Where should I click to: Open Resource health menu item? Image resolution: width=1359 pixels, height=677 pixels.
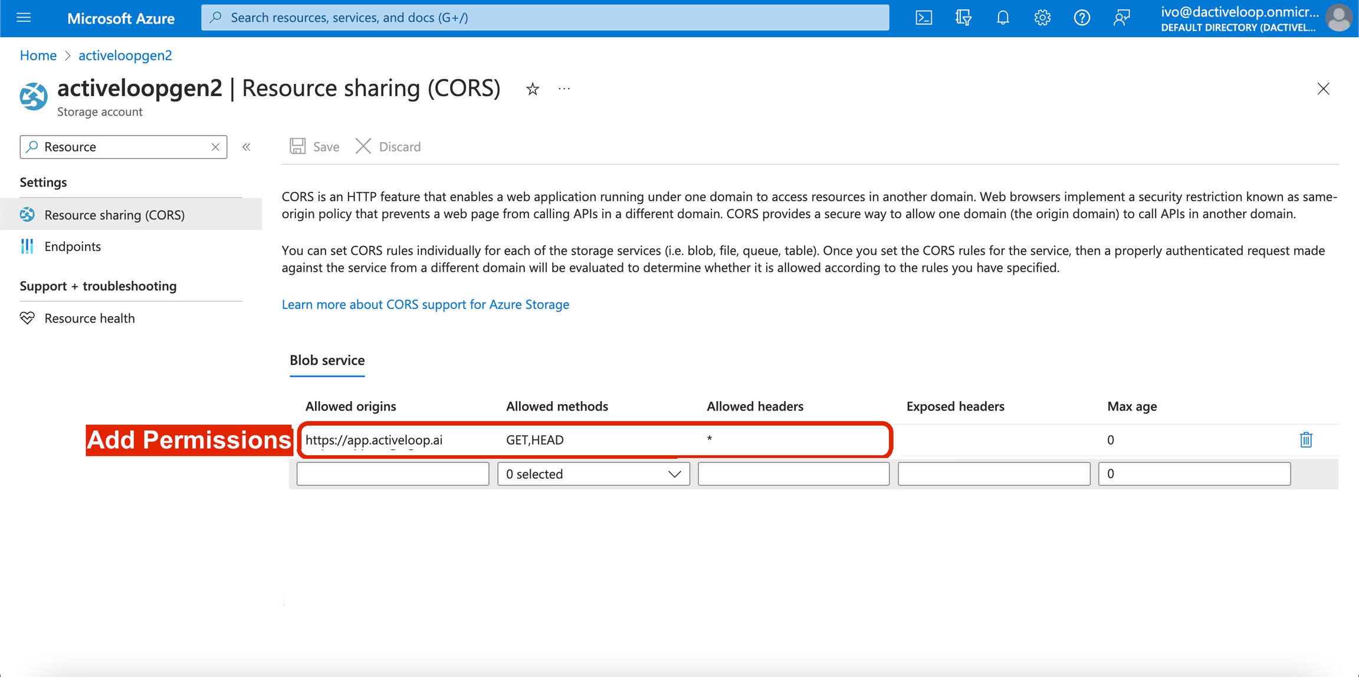tap(90, 318)
